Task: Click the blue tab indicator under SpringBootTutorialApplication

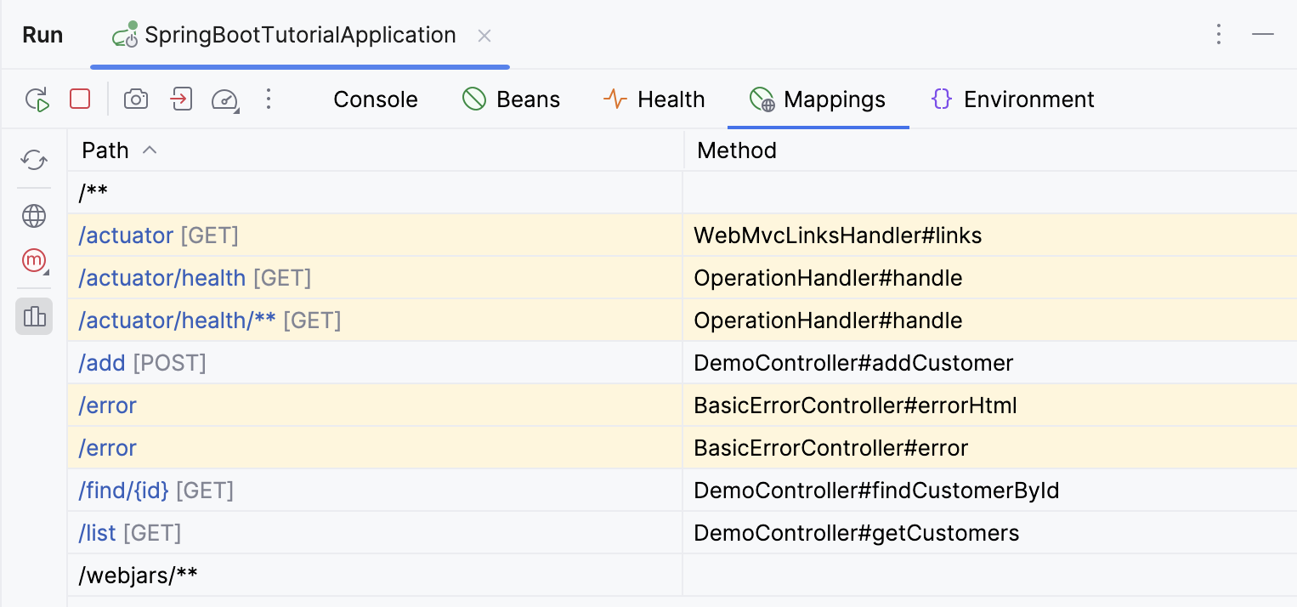Action: (x=300, y=65)
